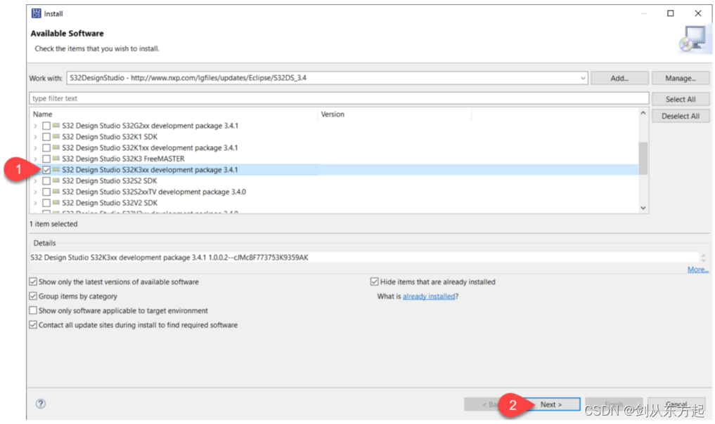Select S32 Design Studio S32V2 SDK text
Screen dimensions: 715x424
pyautogui.click(x=110, y=203)
